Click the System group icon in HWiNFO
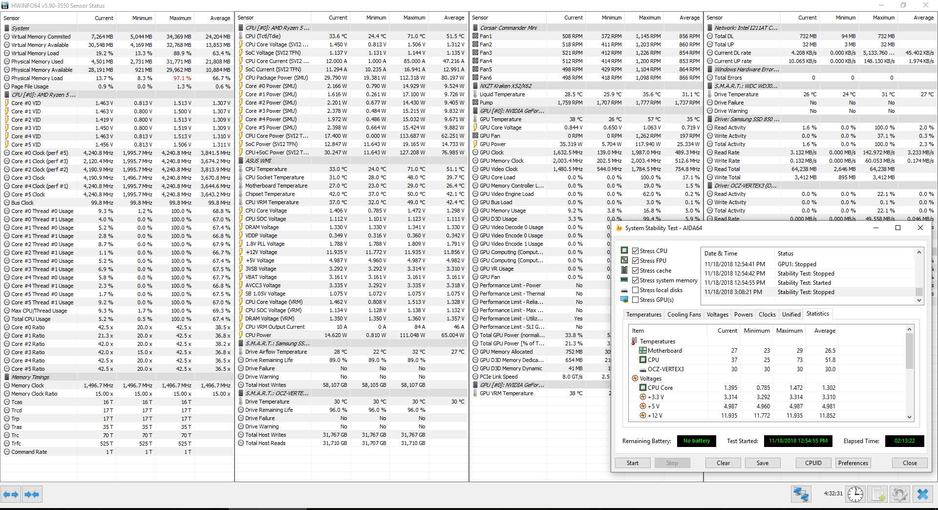Viewport: 938px width, 510px height. (x=7, y=28)
